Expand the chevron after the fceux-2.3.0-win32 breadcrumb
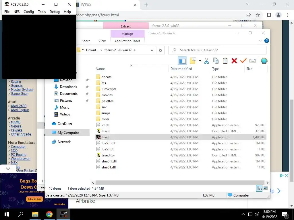 point(135,50)
